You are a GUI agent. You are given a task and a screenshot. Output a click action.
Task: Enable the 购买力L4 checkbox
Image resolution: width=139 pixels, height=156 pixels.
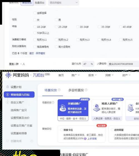(99, 40)
